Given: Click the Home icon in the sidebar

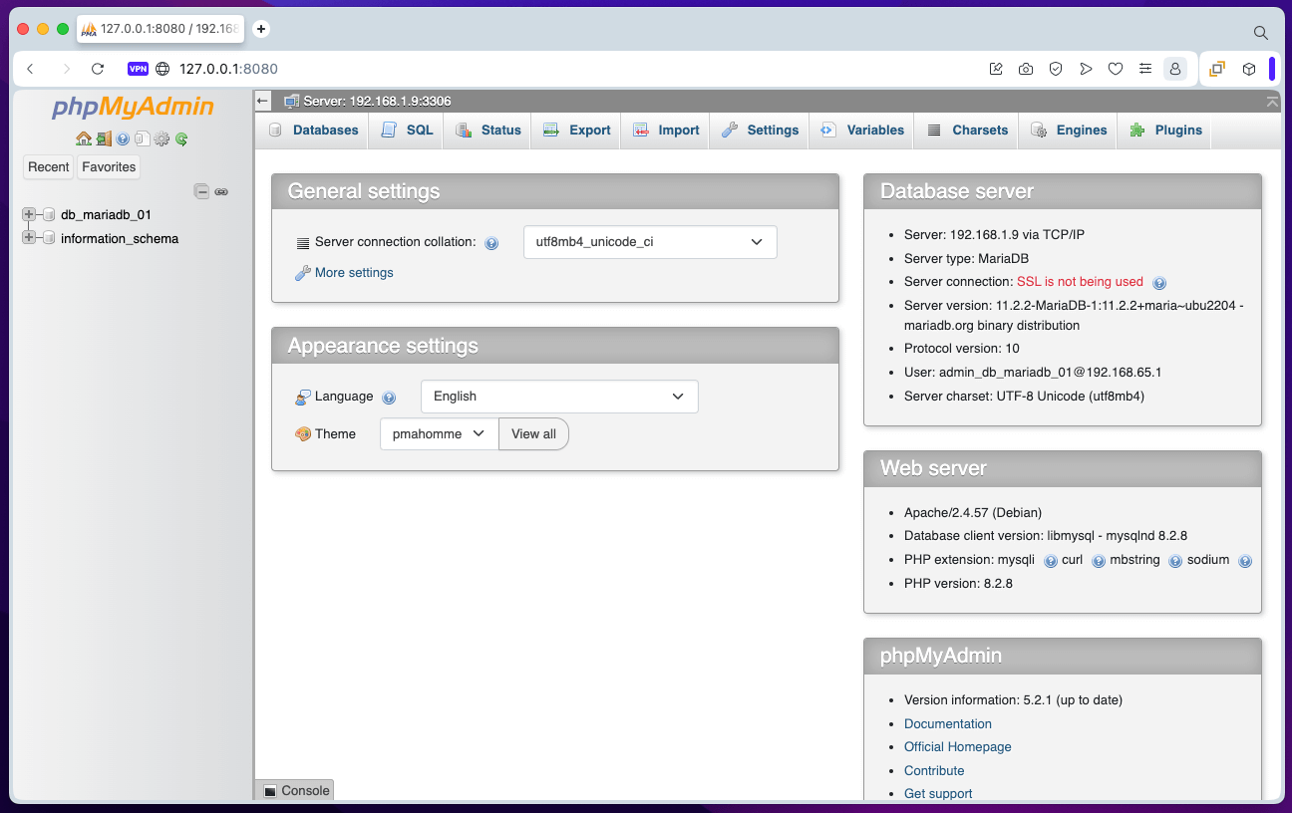Looking at the screenshot, I should click(84, 139).
